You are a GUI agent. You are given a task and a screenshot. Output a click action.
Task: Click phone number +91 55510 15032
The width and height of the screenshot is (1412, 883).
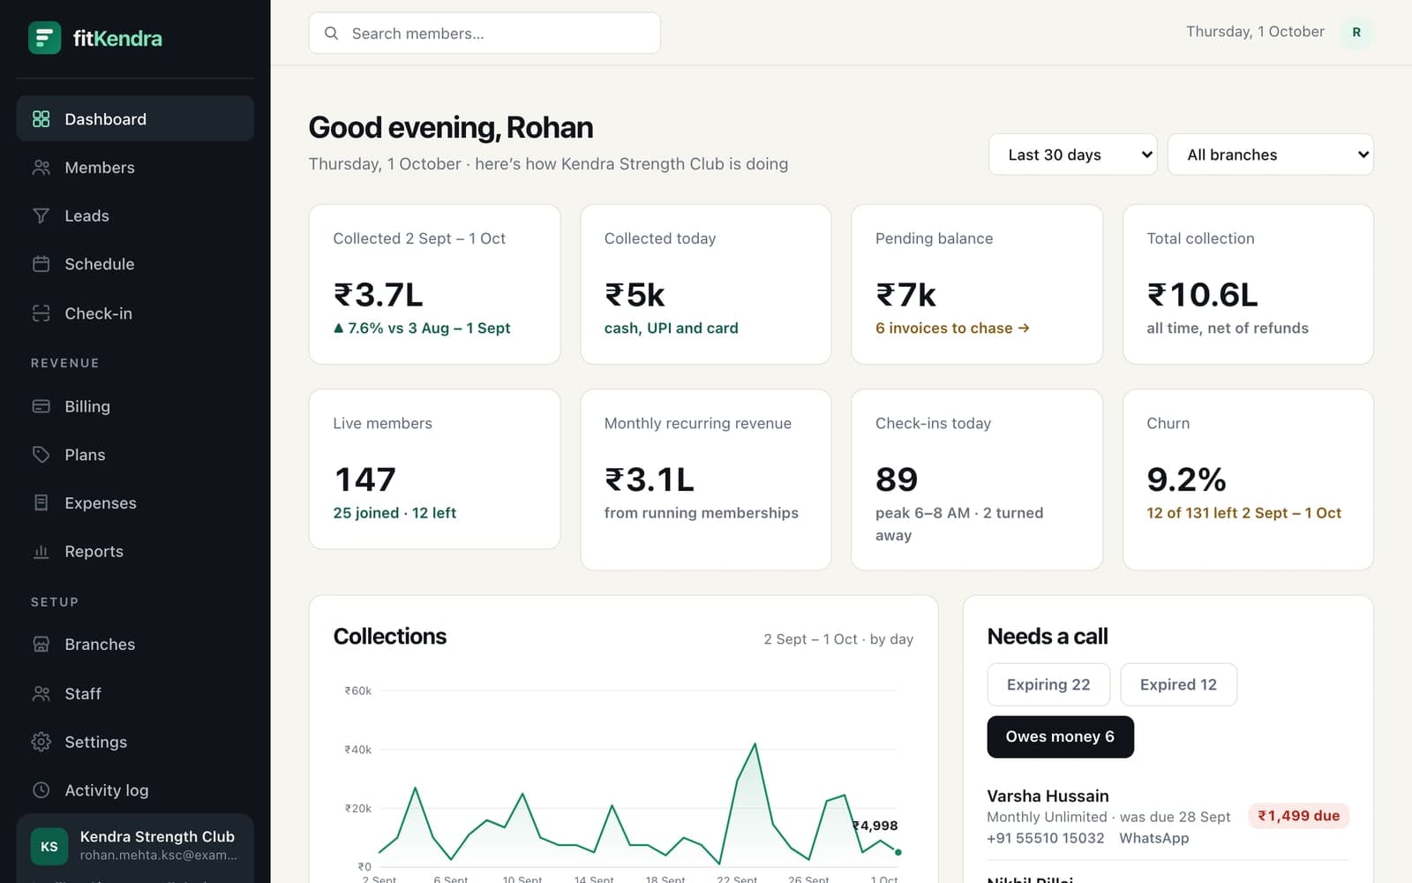point(1045,838)
